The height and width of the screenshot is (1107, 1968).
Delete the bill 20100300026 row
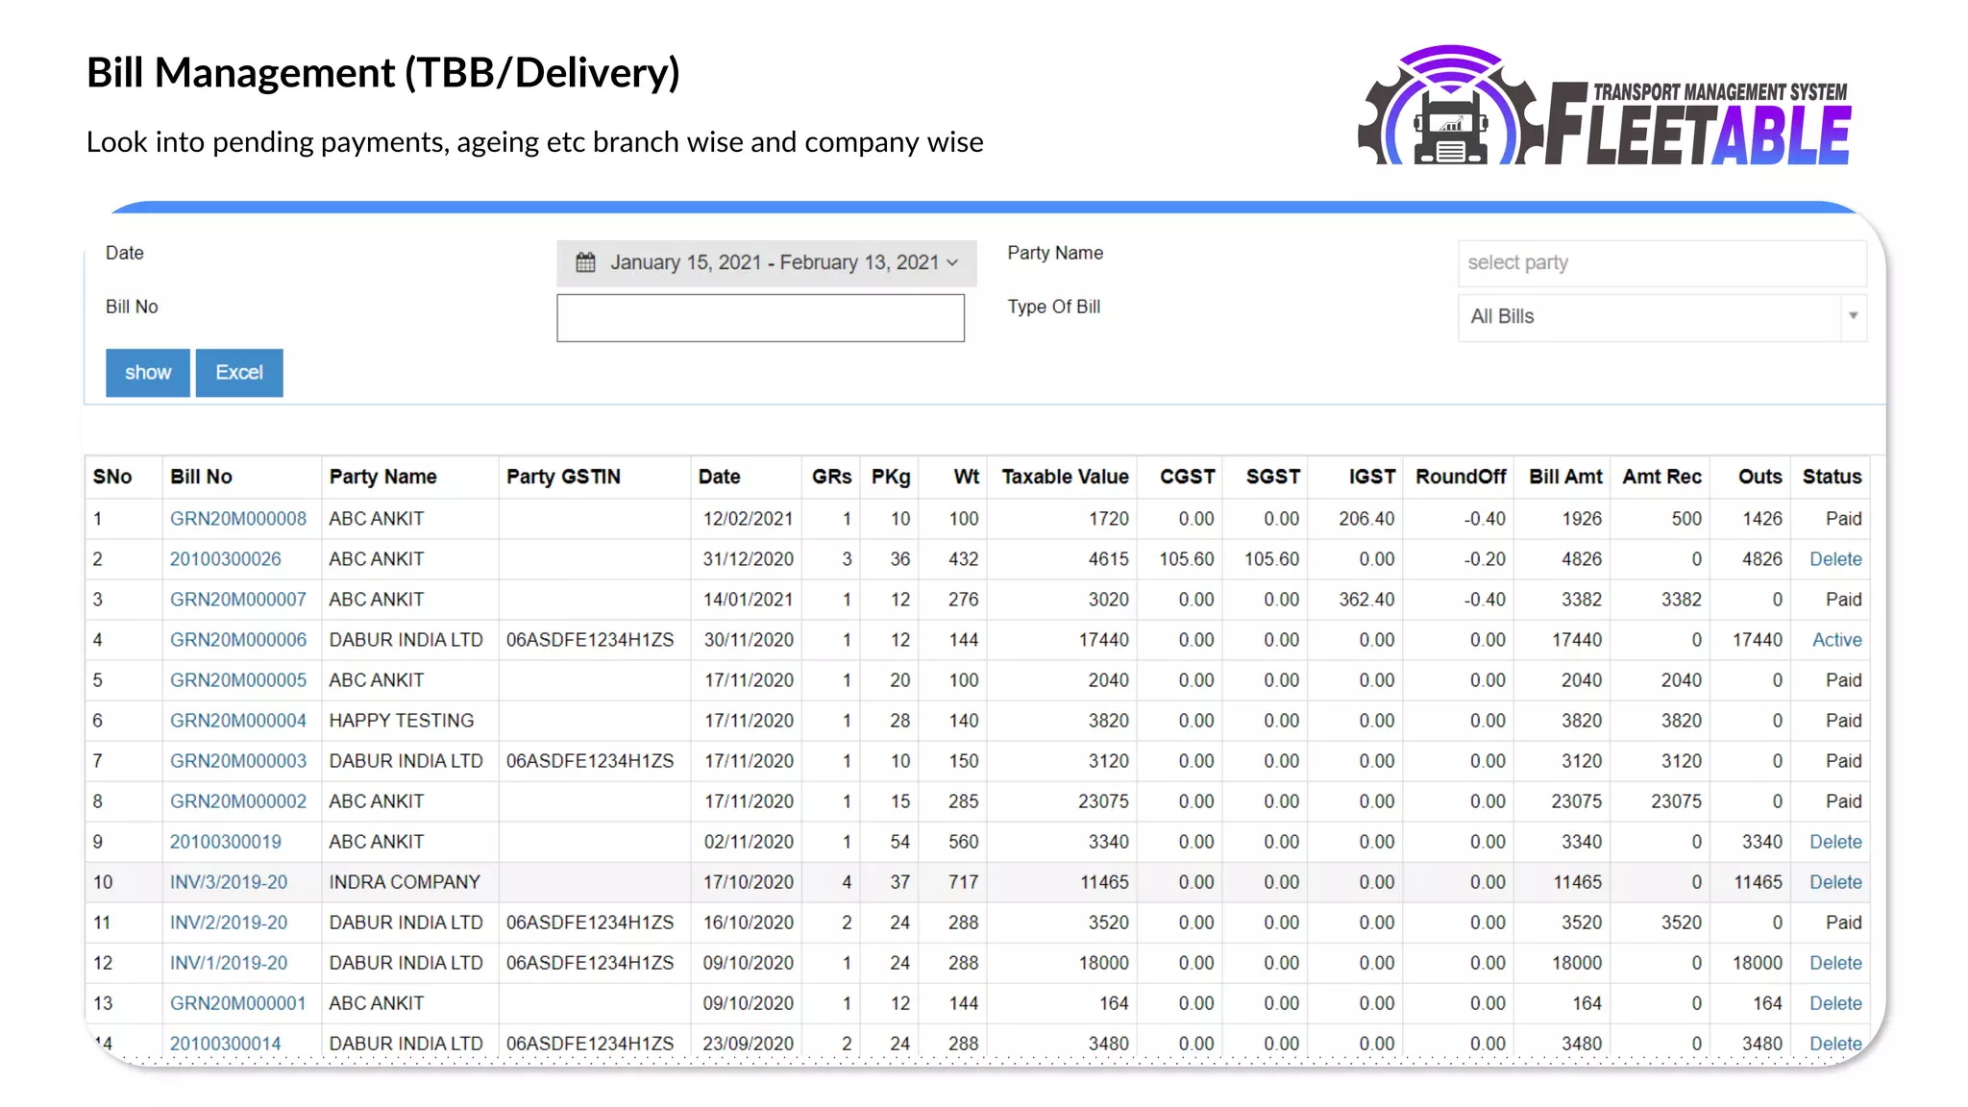pos(1834,559)
